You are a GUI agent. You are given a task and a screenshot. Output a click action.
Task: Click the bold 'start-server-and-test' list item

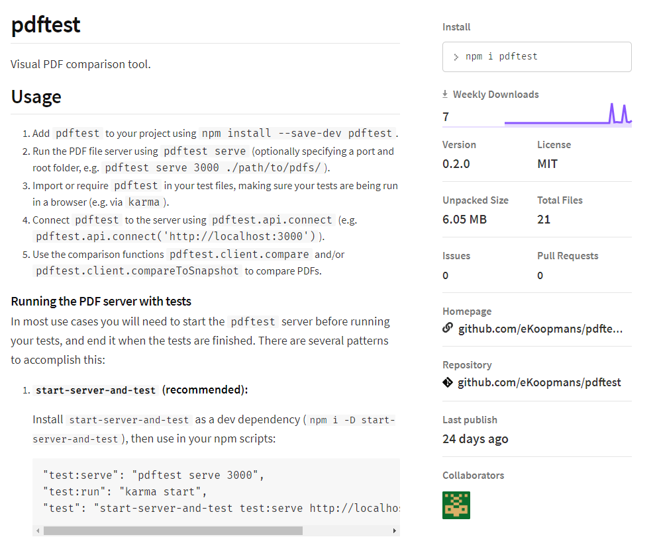click(x=95, y=390)
